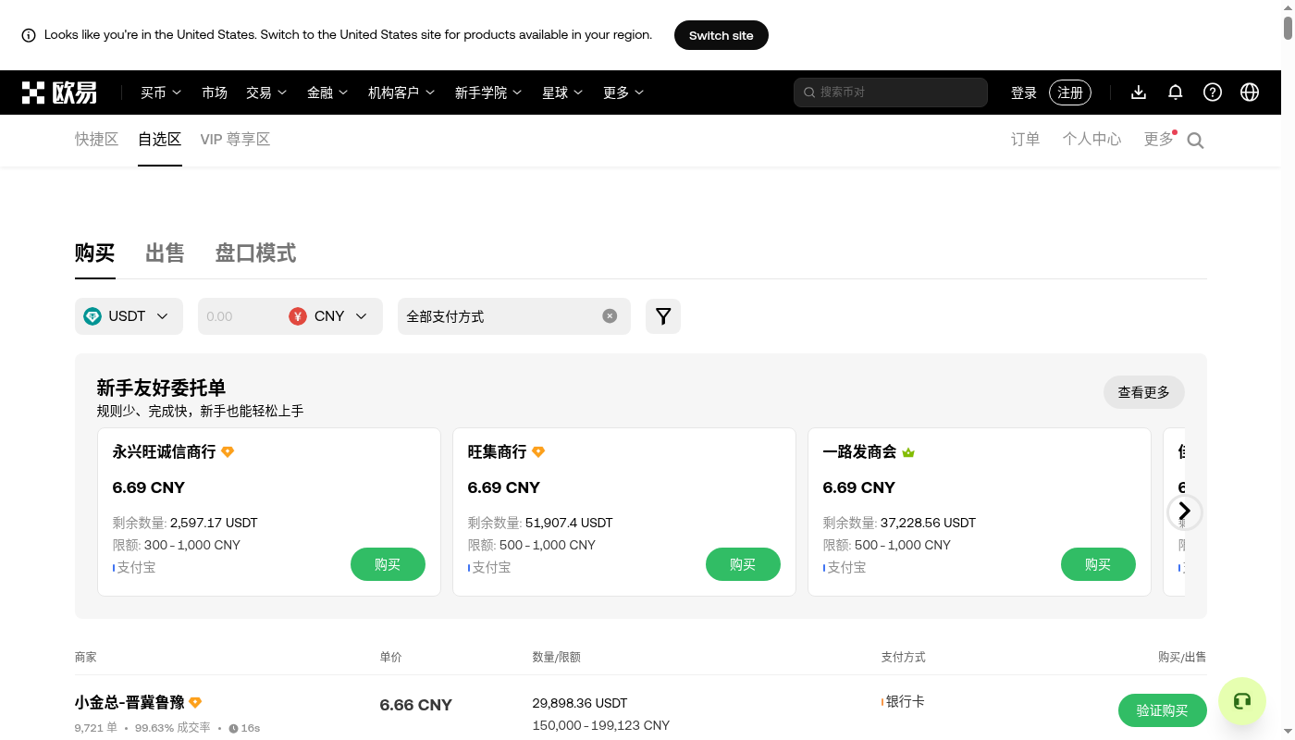
Task: Click the diamond badge next to 小金总-晋冀鲁豫
Action: 195,703
